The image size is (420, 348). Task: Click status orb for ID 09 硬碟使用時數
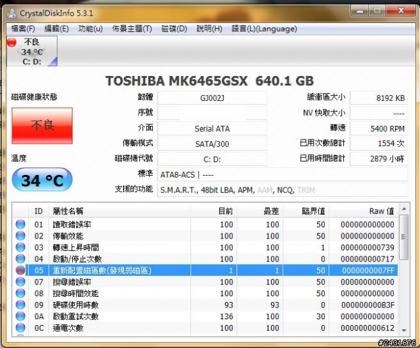pyautogui.click(x=20, y=305)
